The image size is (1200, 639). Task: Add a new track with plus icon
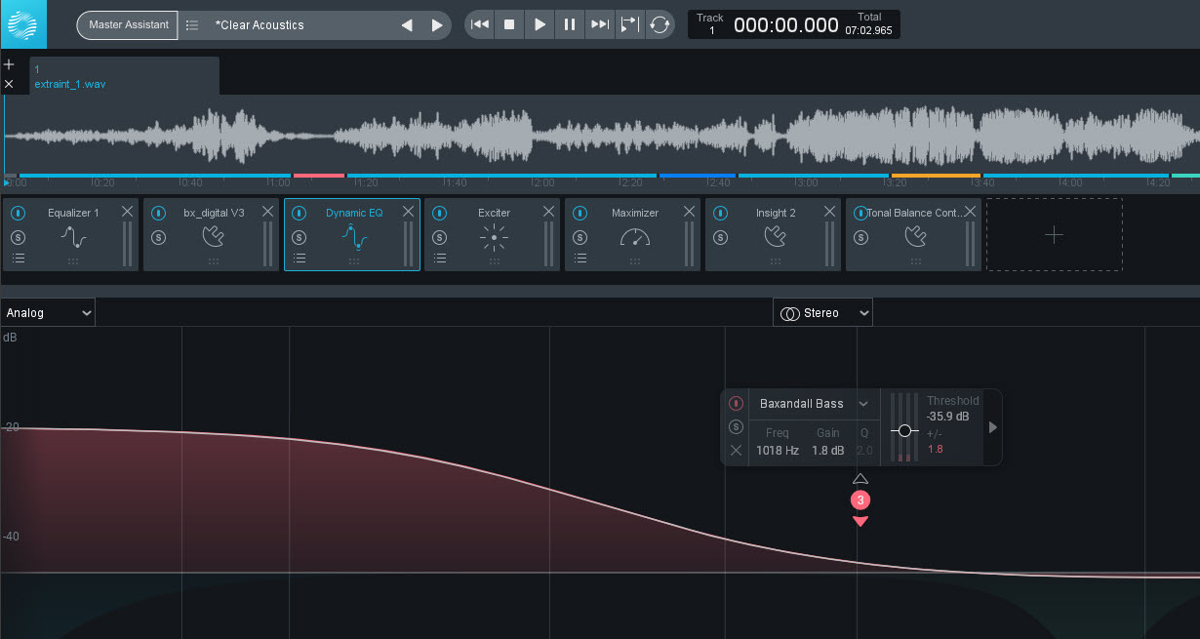pyautogui.click(x=9, y=64)
